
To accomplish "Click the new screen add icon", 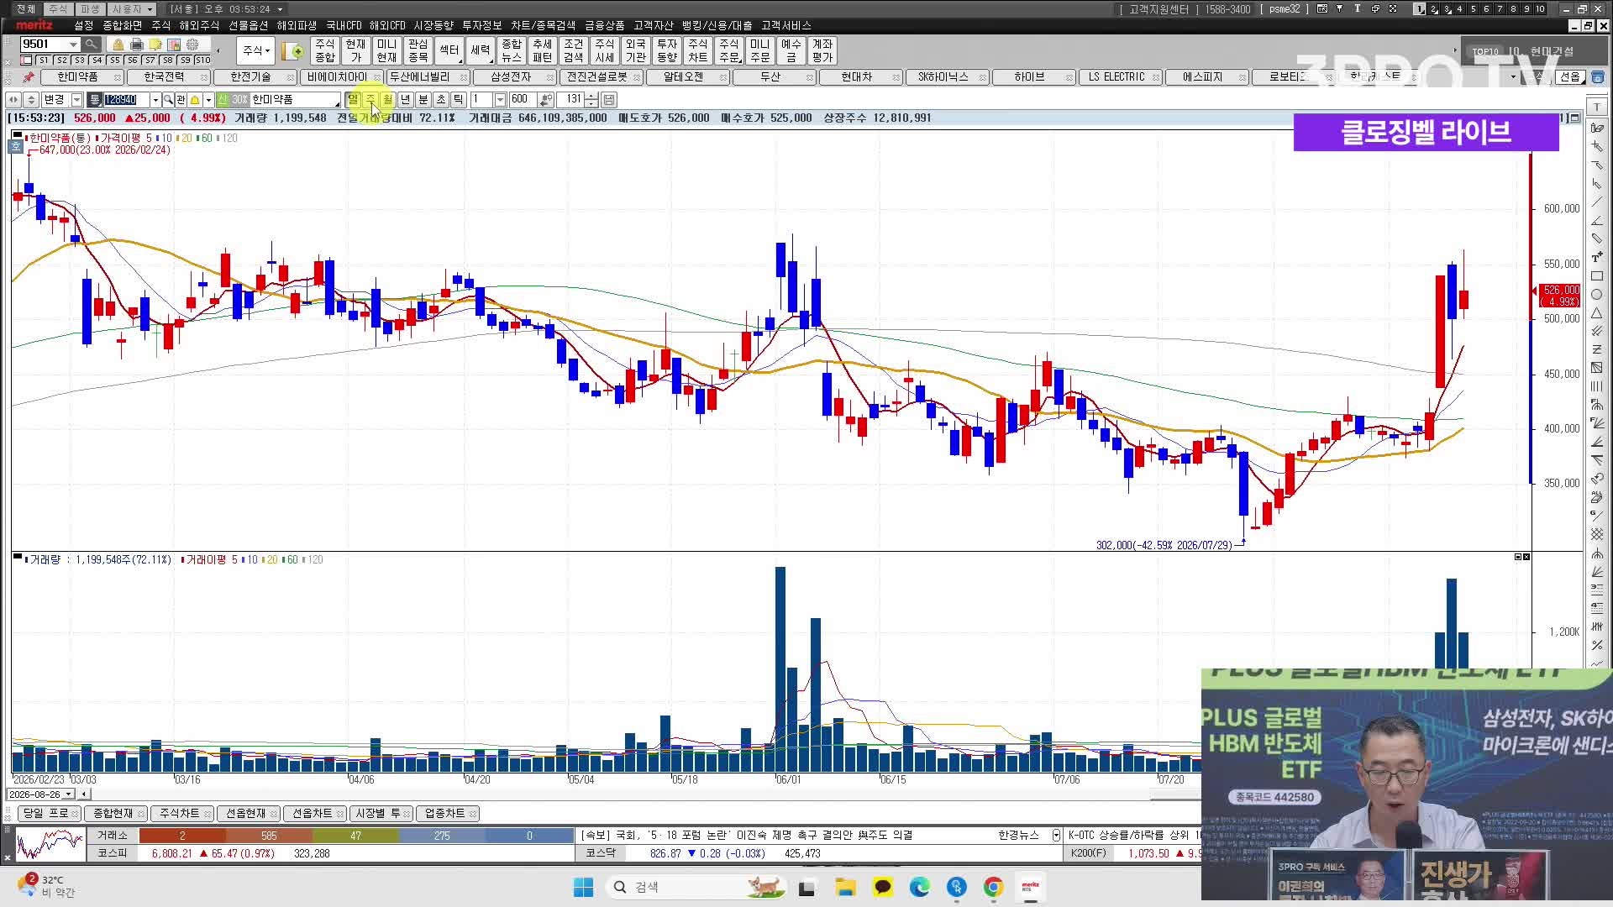I will [x=292, y=51].
